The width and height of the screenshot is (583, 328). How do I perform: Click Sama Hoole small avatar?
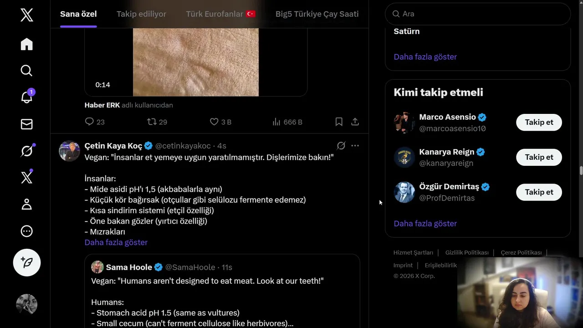click(97, 267)
